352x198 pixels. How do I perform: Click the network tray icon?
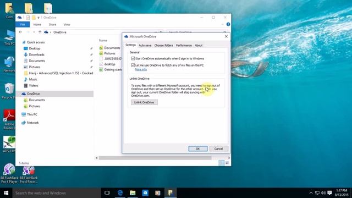(x=317, y=193)
